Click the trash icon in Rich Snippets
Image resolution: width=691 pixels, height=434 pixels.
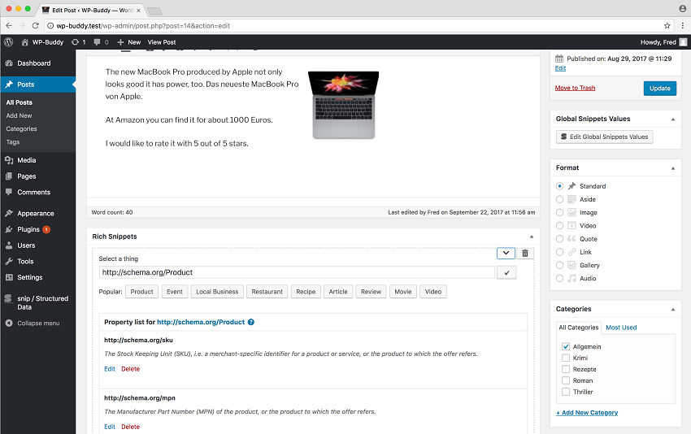(525, 254)
